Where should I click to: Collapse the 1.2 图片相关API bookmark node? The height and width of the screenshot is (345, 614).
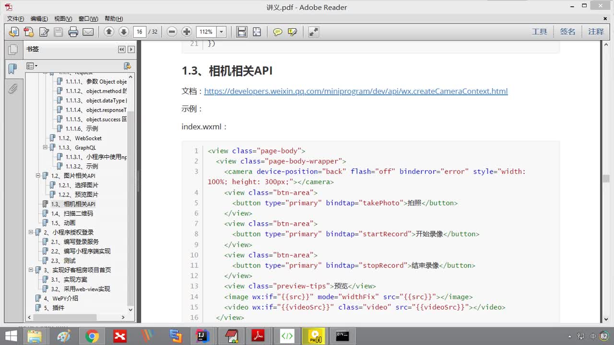[38, 176]
